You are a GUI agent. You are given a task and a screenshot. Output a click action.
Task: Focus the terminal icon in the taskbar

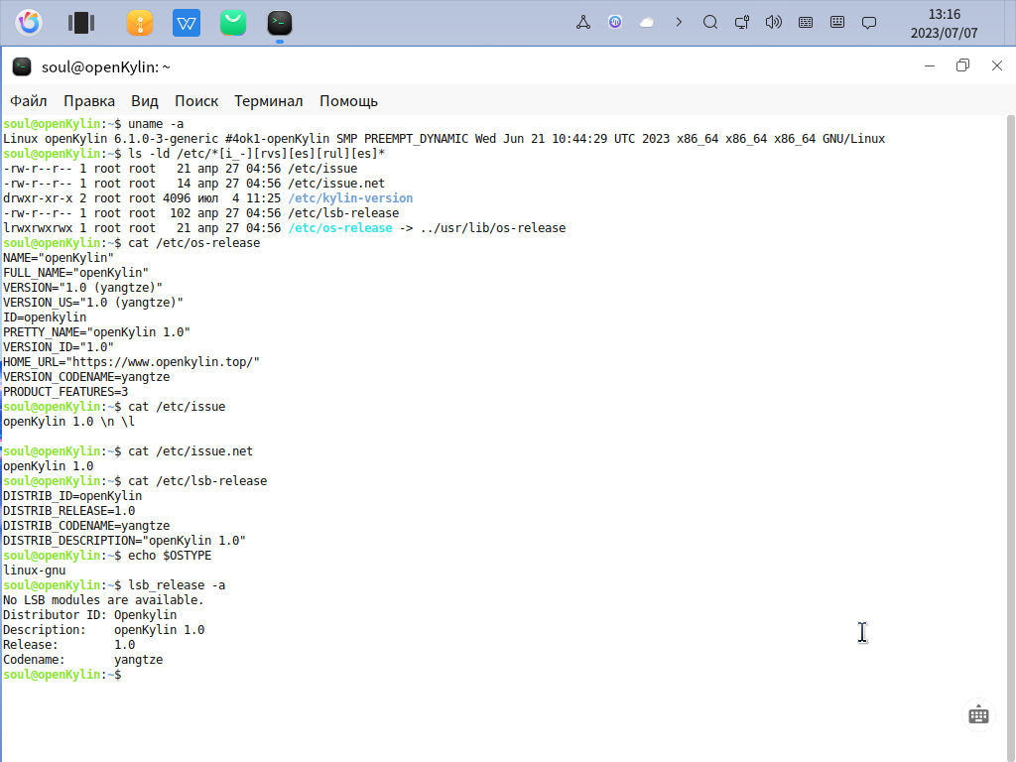click(x=280, y=23)
